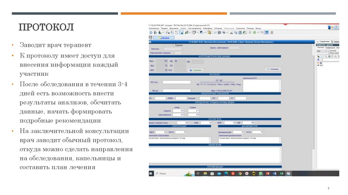The image size is (348, 195).
Task: Click the Глюкоза input field
Action: point(205,98)
